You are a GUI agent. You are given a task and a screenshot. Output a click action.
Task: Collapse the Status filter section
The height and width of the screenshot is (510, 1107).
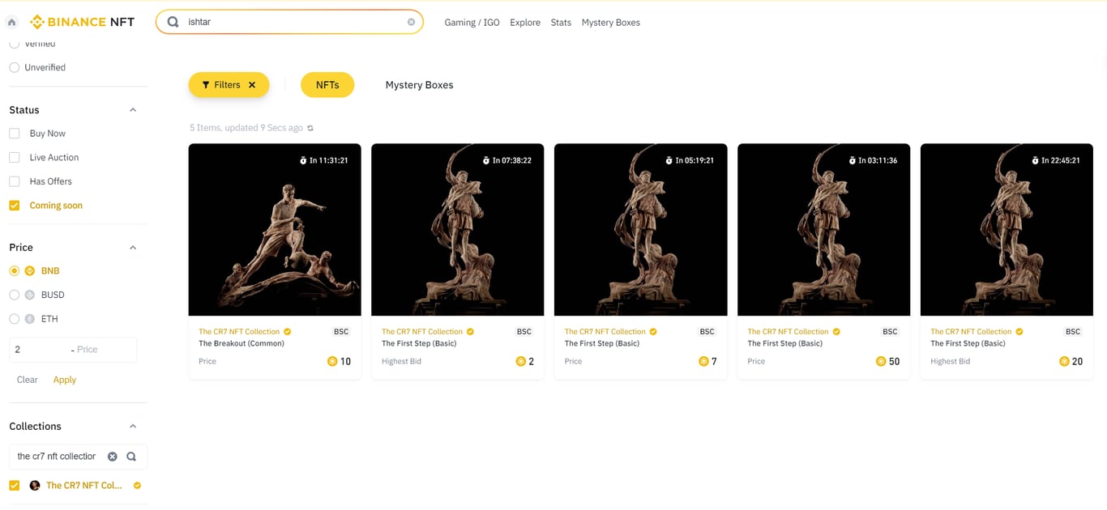click(132, 109)
